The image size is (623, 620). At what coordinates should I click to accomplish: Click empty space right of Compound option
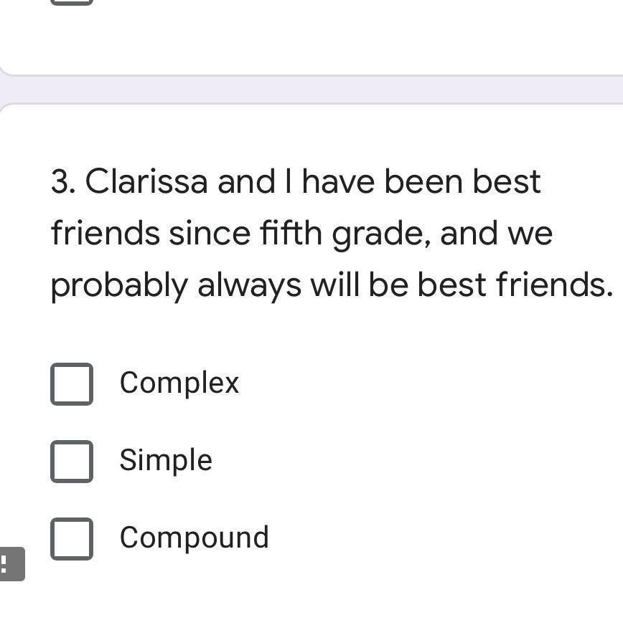click(x=445, y=538)
